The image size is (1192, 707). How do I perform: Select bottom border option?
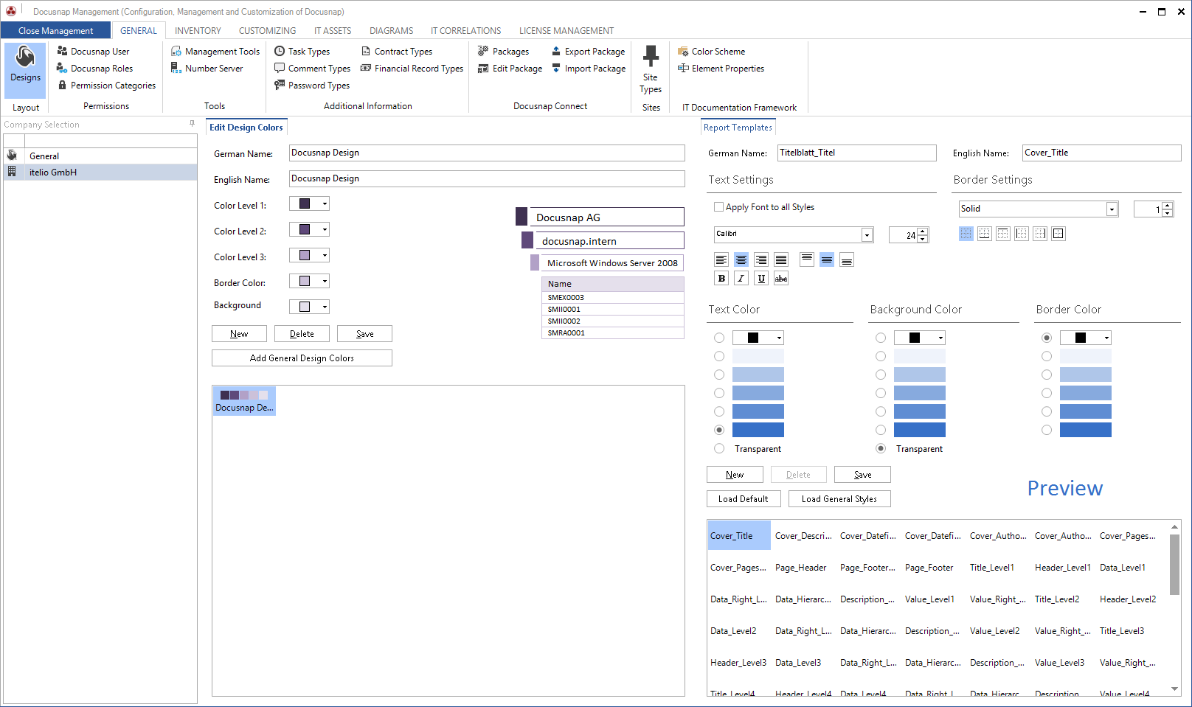click(985, 234)
